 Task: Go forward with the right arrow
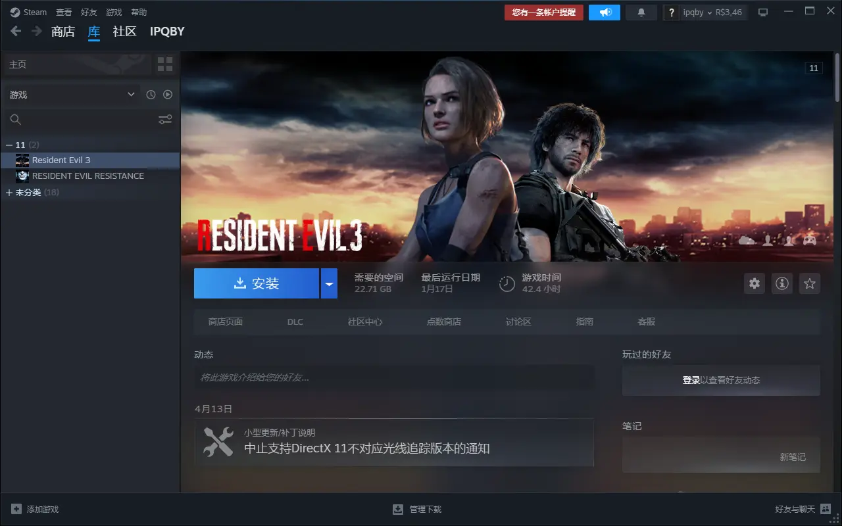pyautogui.click(x=37, y=31)
